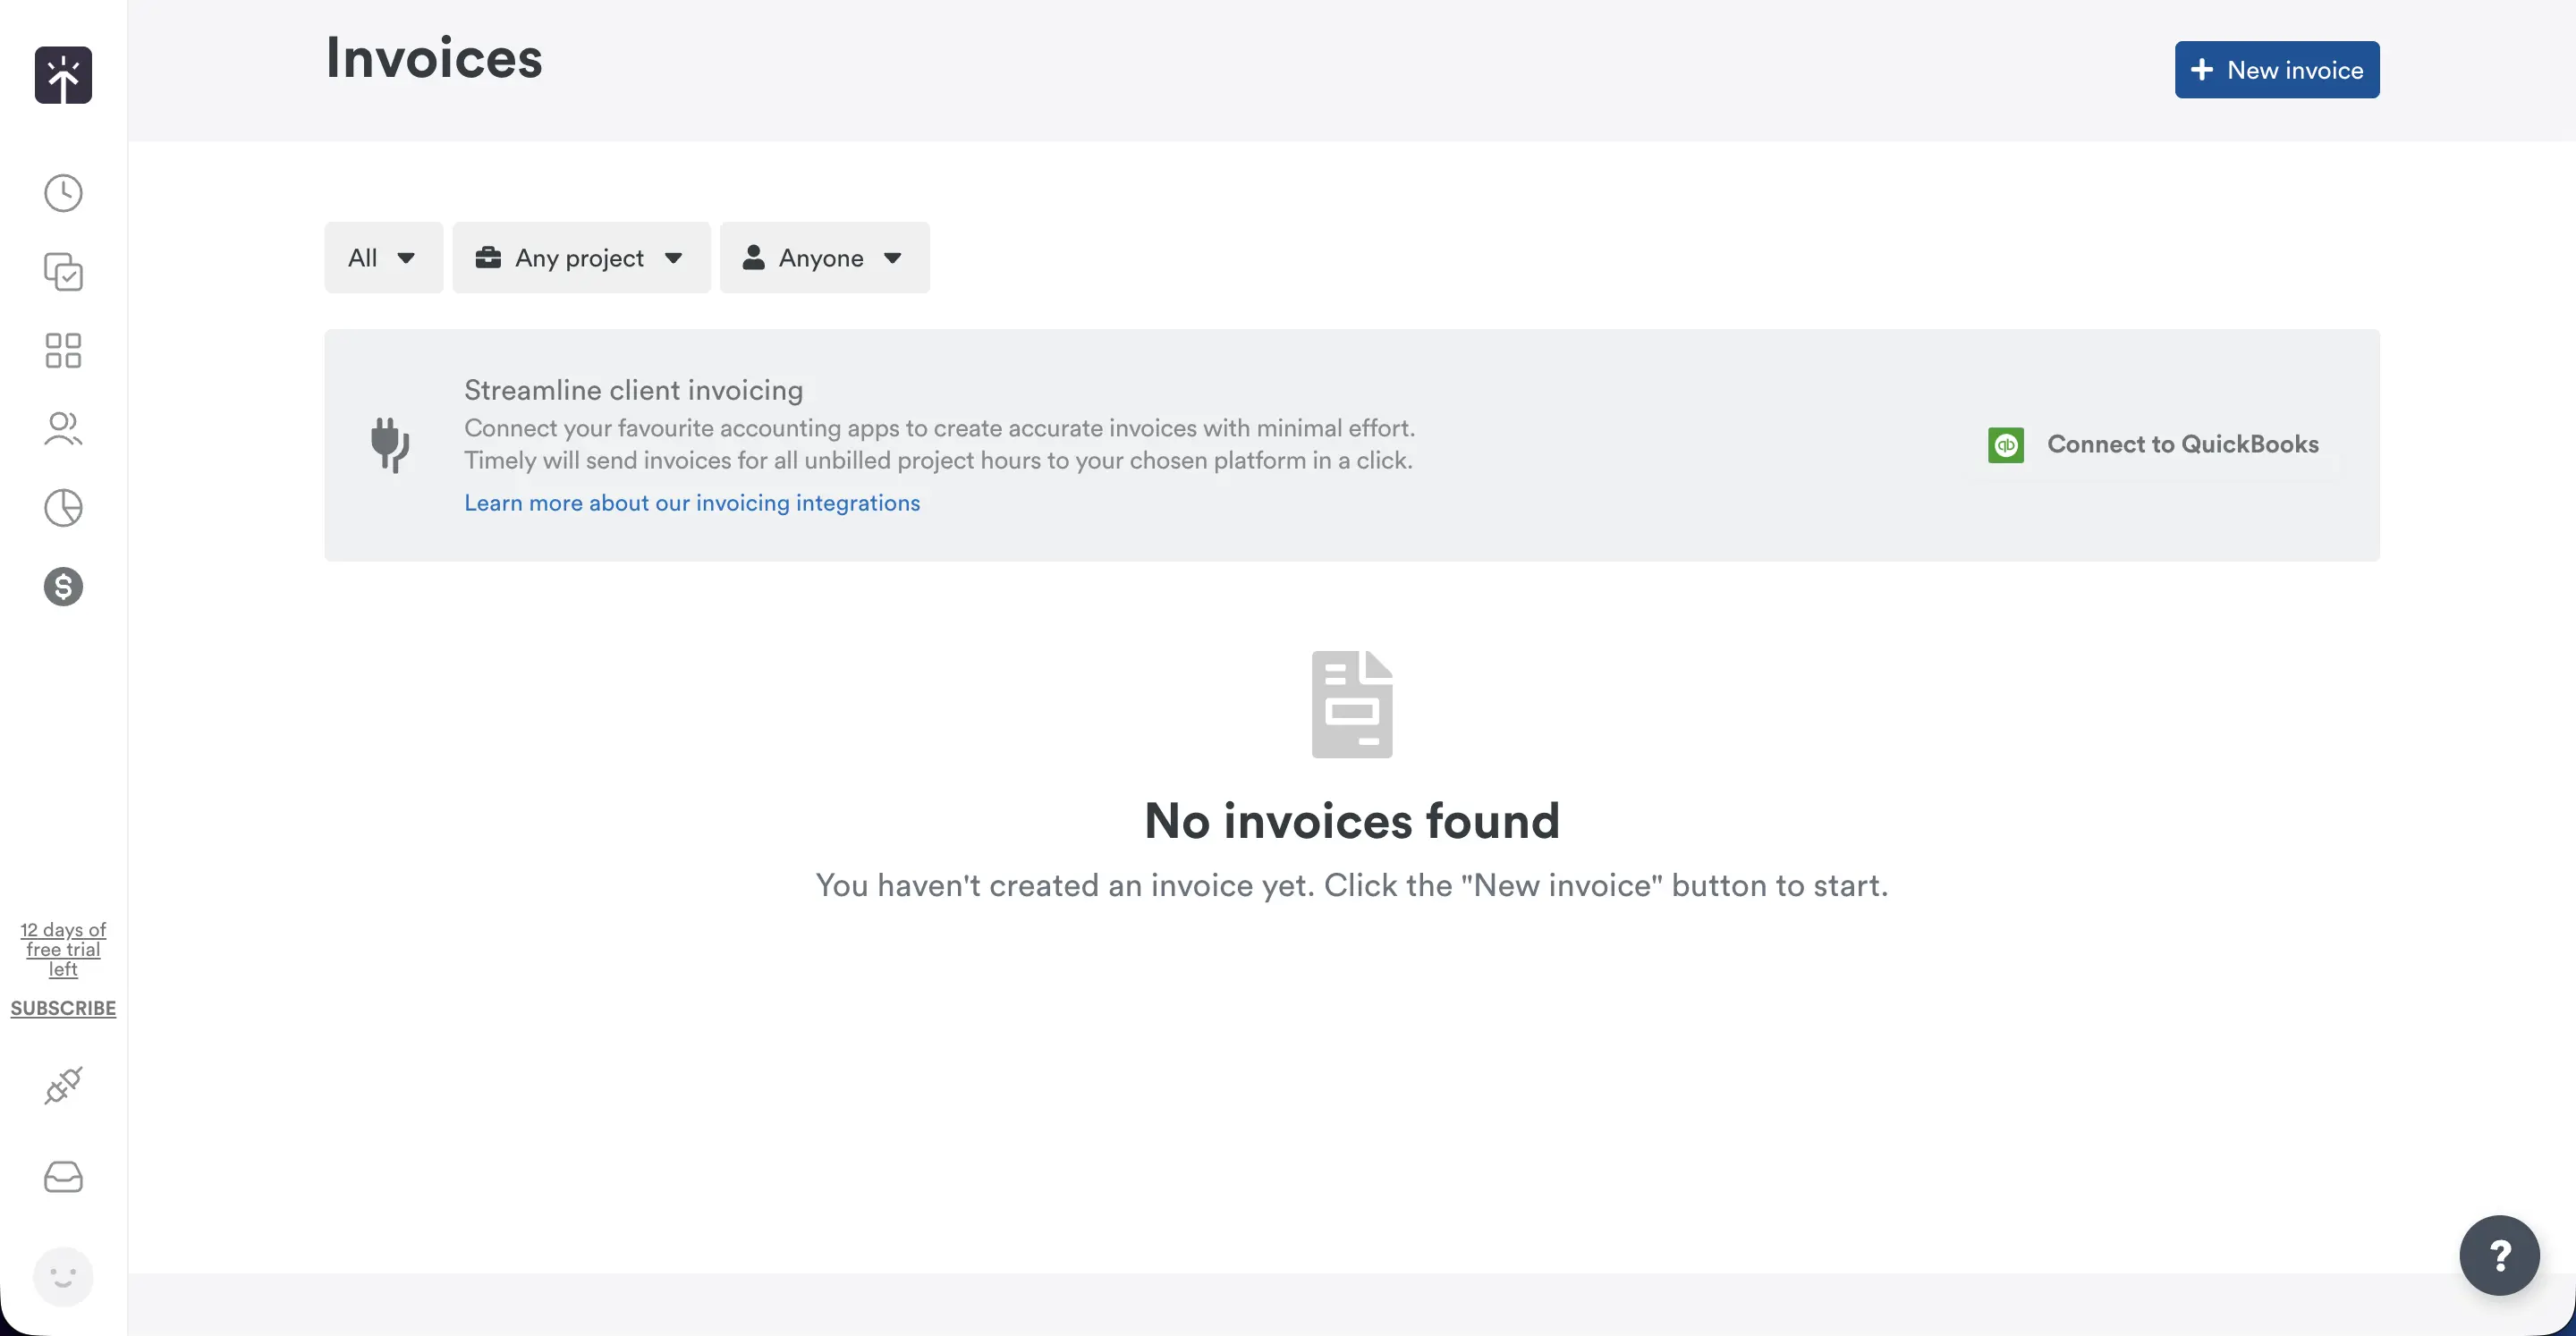Open the help question mark button

pyautogui.click(x=2499, y=1255)
